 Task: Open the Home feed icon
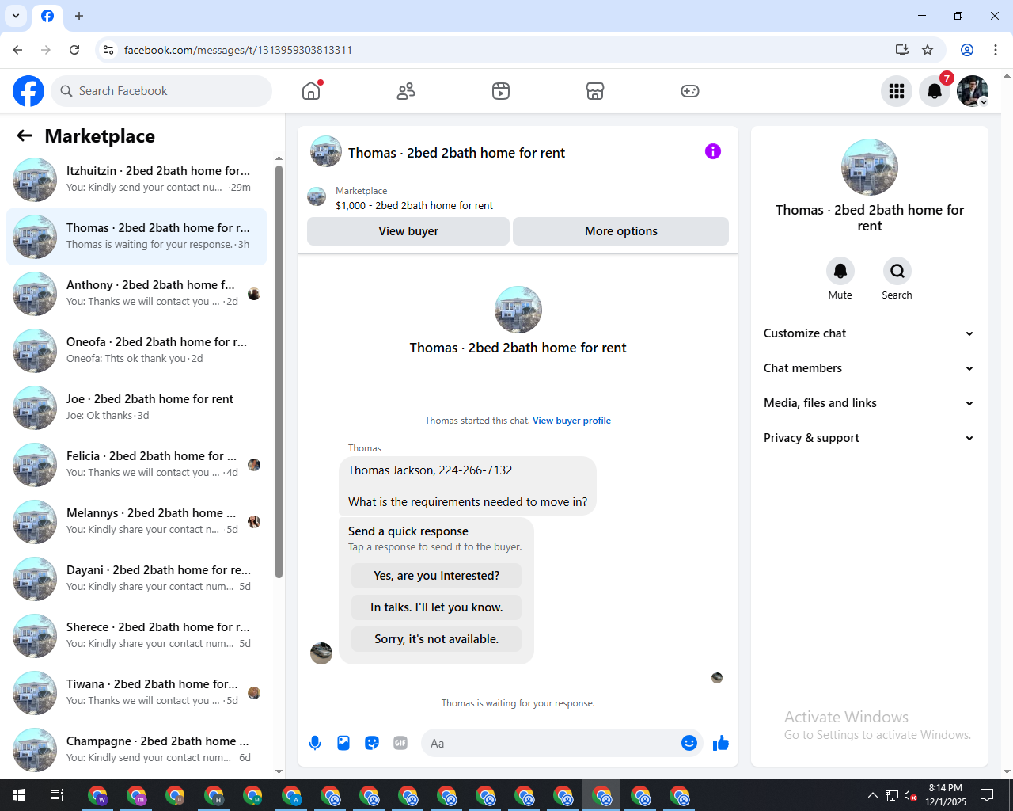click(x=311, y=91)
